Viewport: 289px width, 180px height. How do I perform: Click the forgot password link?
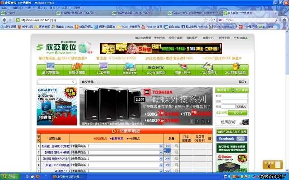pyautogui.click(x=221, y=112)
